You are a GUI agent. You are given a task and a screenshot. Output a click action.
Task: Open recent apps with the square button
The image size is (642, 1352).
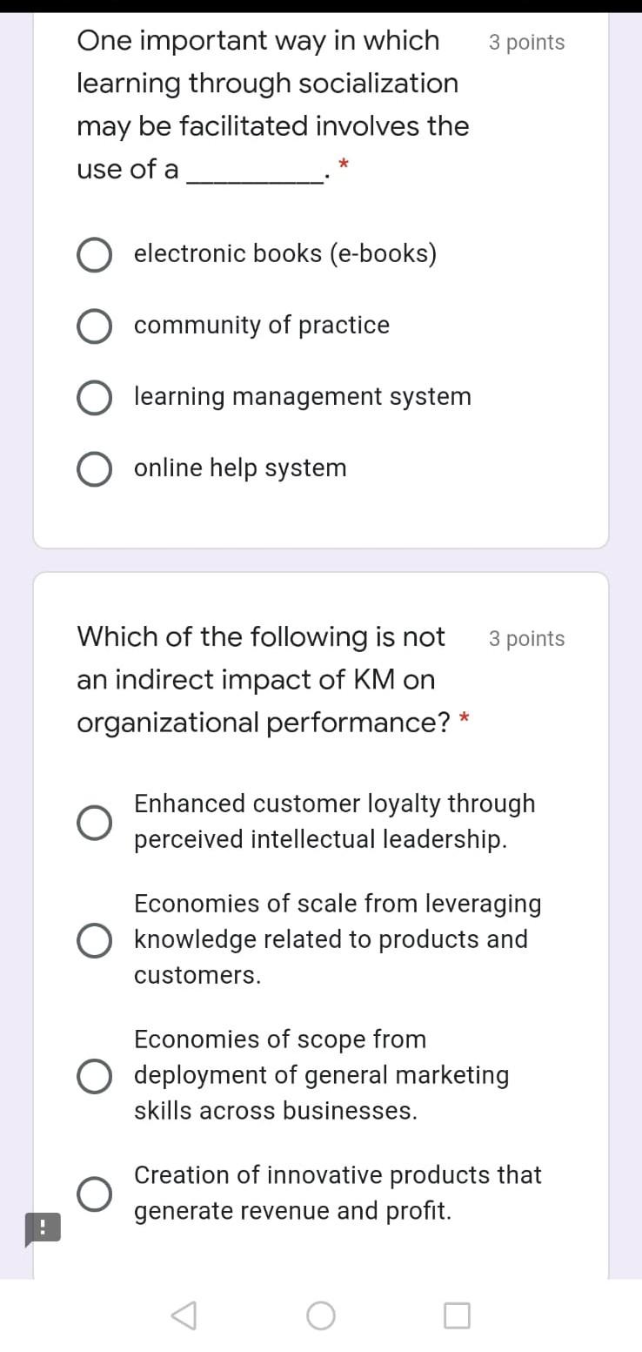click(458, 1315)
